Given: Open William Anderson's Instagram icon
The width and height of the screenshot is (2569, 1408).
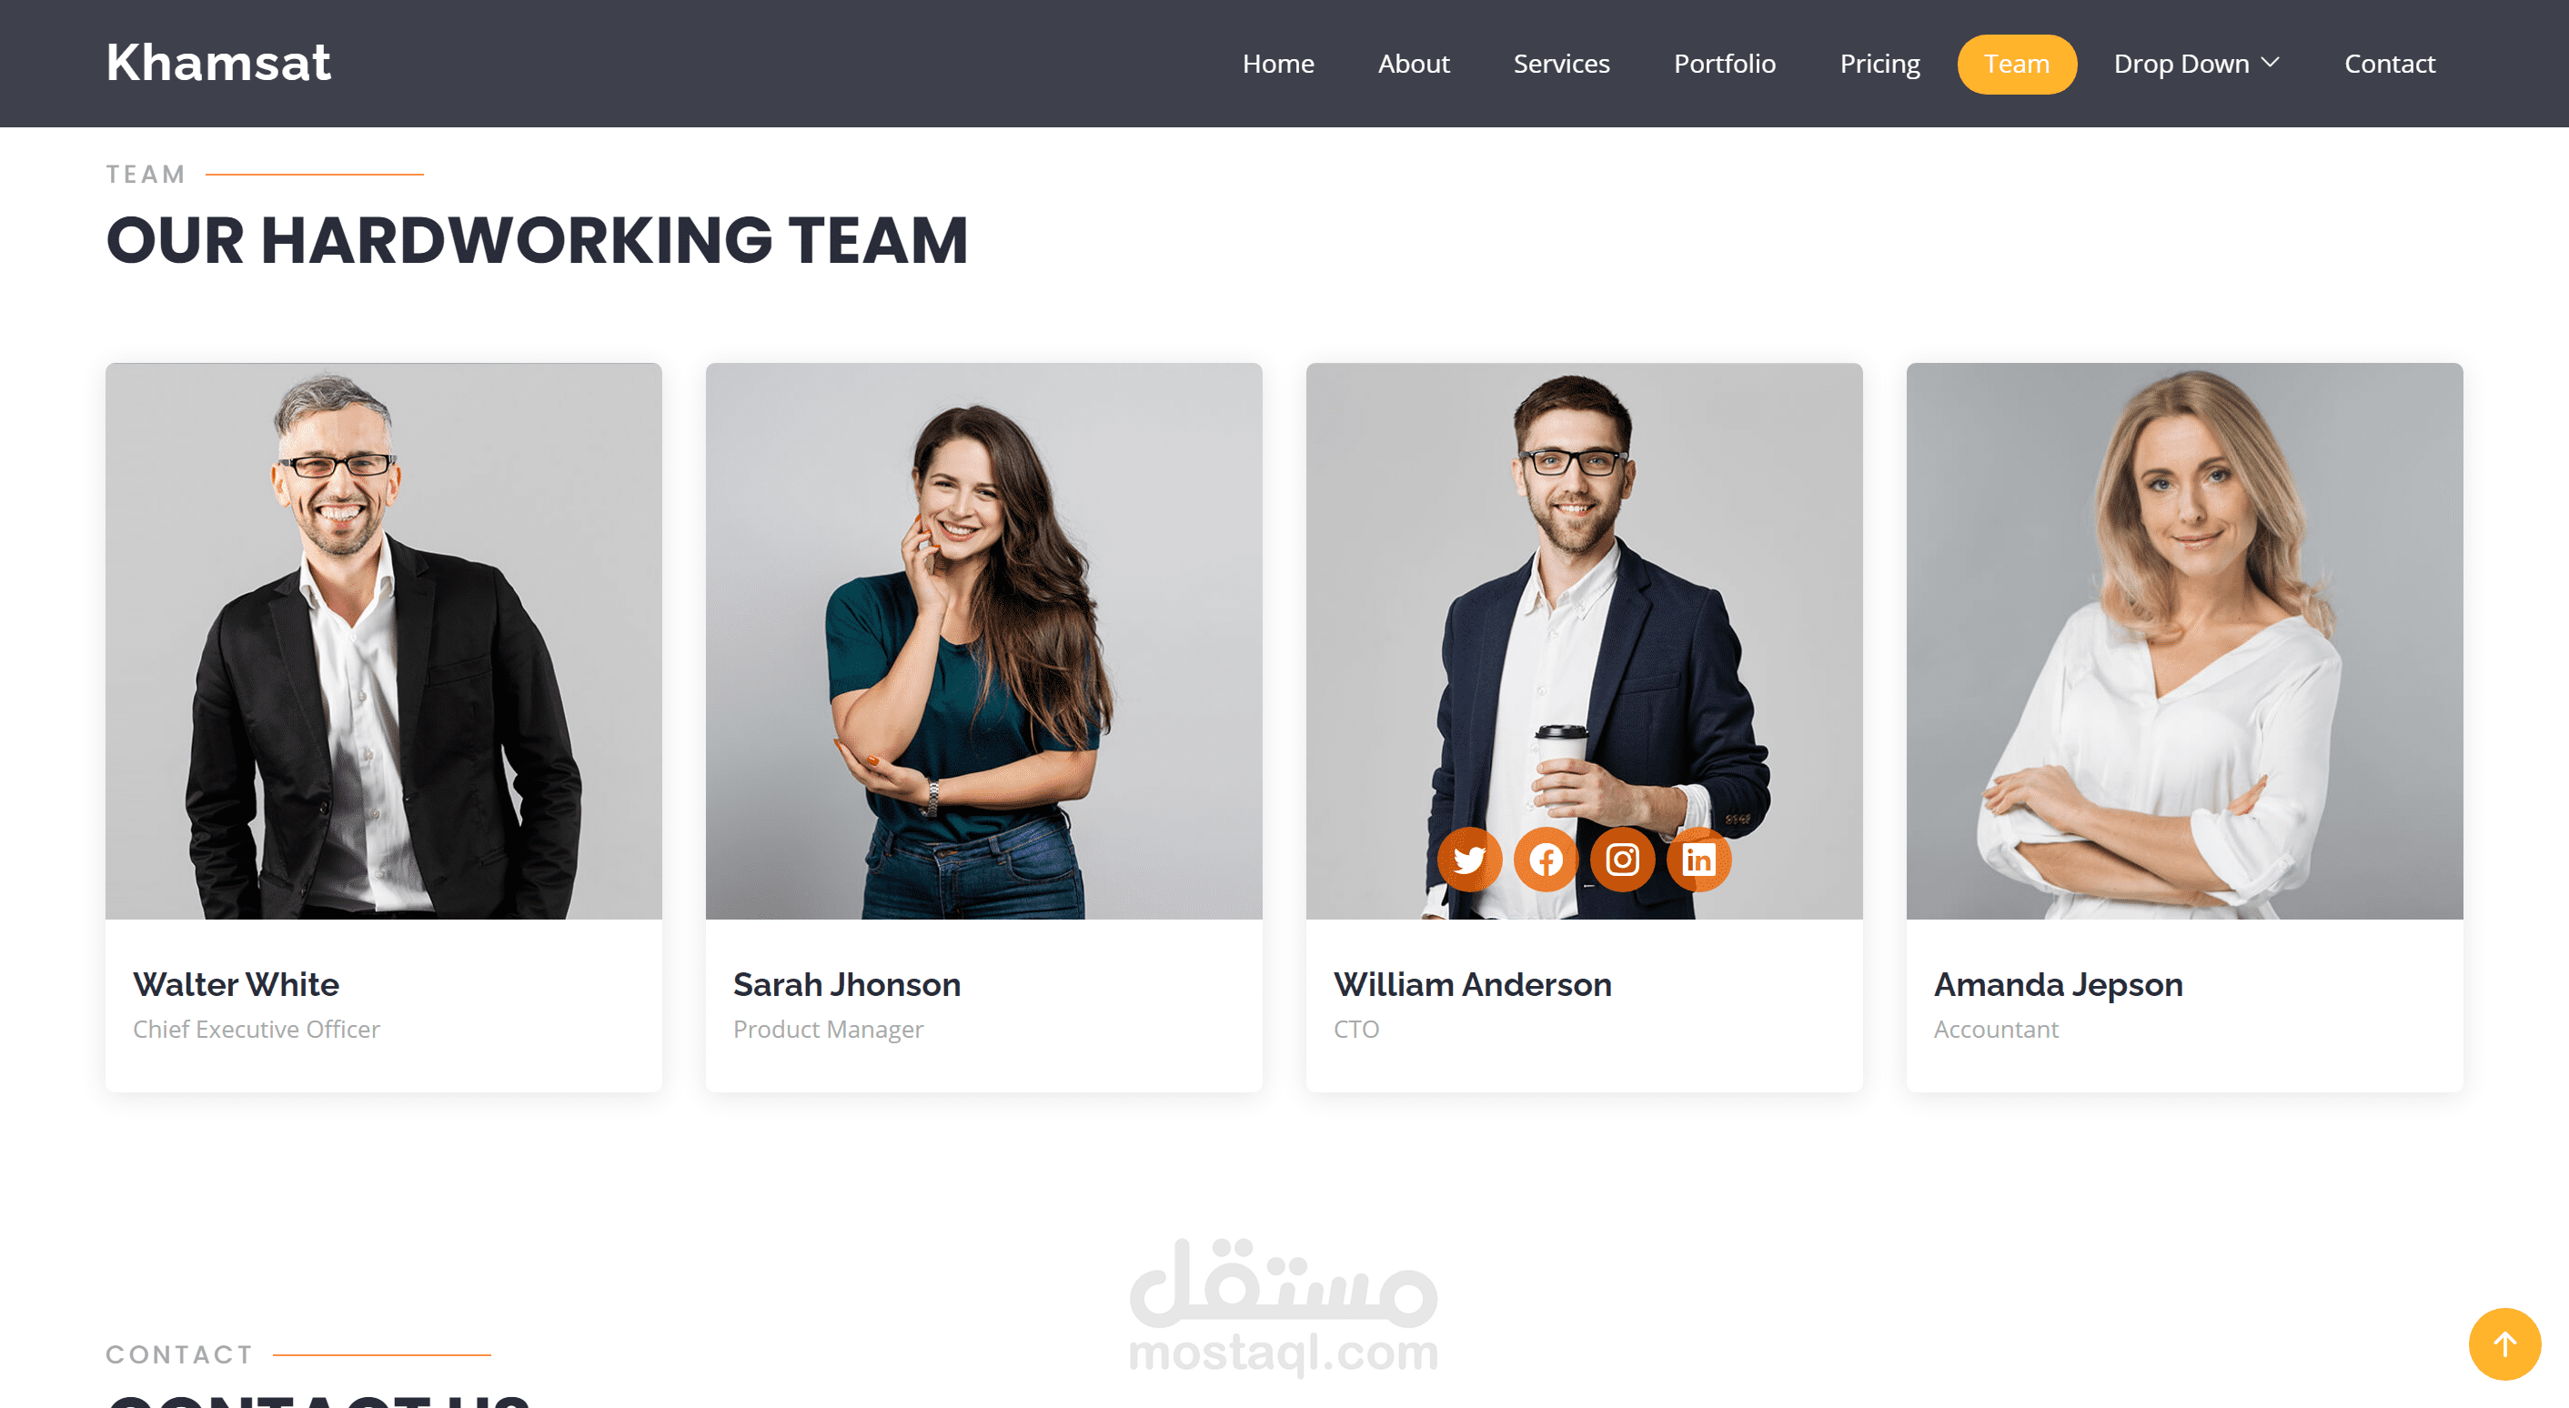Looking at the screenshot, I should [1622, 860].
